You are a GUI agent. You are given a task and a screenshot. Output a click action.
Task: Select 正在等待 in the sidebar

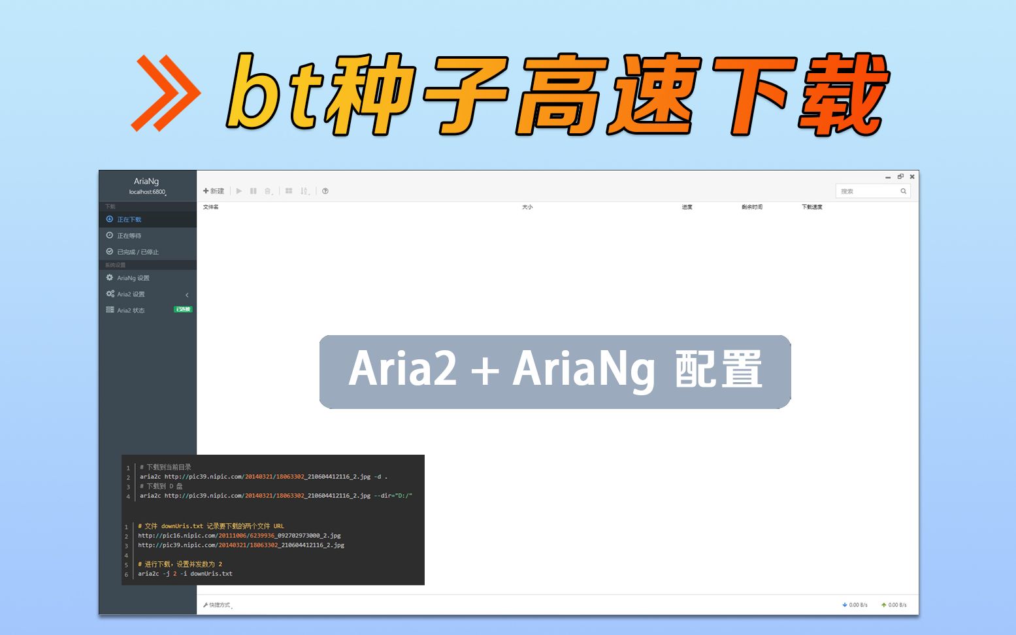click(148, 235)
